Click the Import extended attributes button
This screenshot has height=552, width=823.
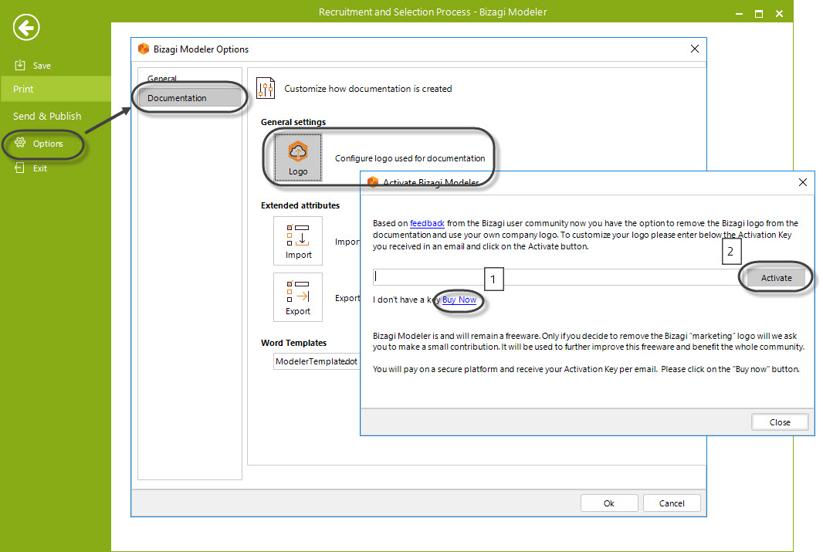click(297, 241)
